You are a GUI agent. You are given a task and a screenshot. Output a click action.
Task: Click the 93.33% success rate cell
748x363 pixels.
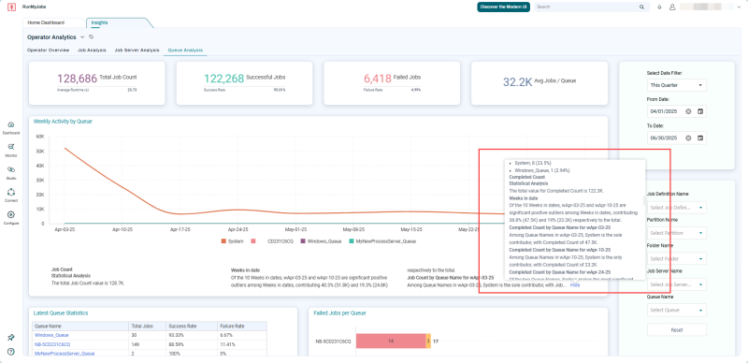[192, 335]
